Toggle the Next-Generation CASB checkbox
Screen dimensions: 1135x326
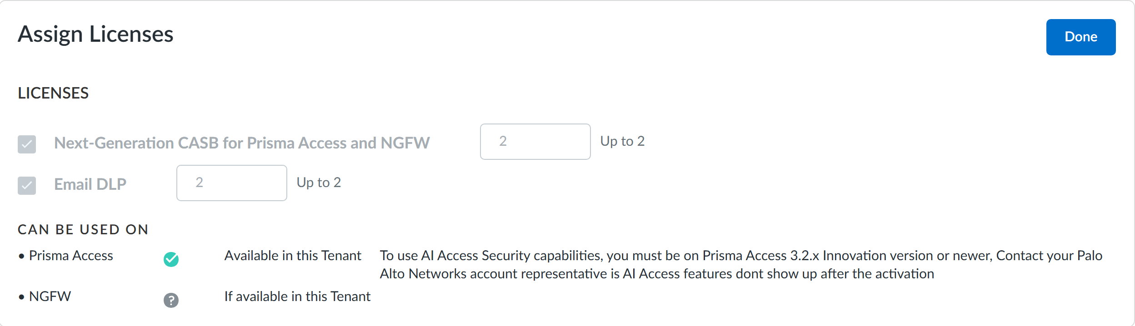27,144
